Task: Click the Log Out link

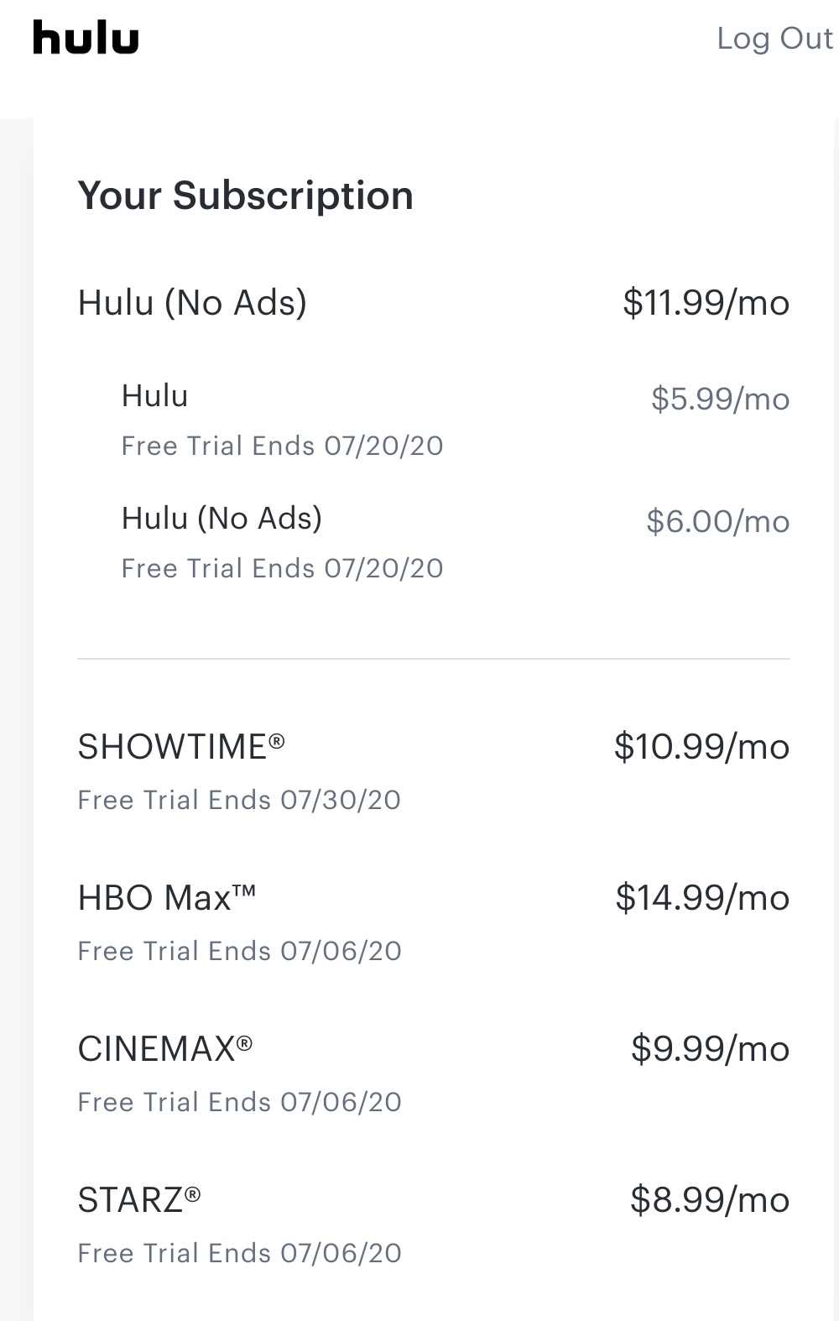Action: pos(774,39)
